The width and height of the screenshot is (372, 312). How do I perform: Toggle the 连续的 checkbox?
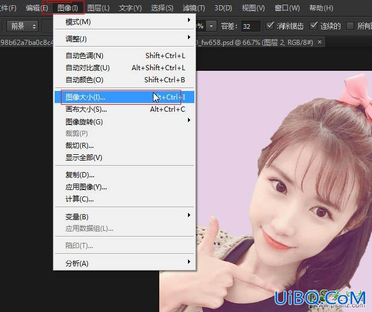click(313, 26)
